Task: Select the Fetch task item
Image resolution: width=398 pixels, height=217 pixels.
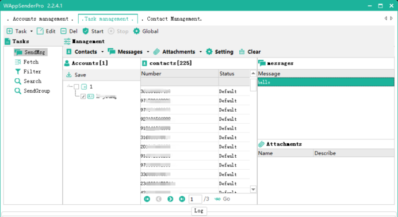Action: (x=27, y=62)
